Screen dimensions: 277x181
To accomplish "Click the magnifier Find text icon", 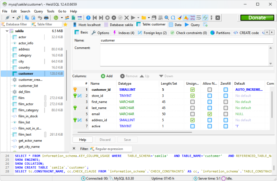I will coord(166,18).
